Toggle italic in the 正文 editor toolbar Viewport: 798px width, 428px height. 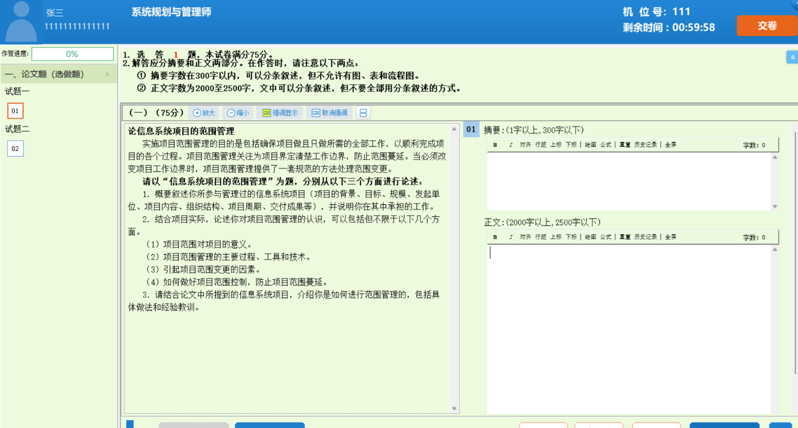pyautogui.click(x=510, y=237)
